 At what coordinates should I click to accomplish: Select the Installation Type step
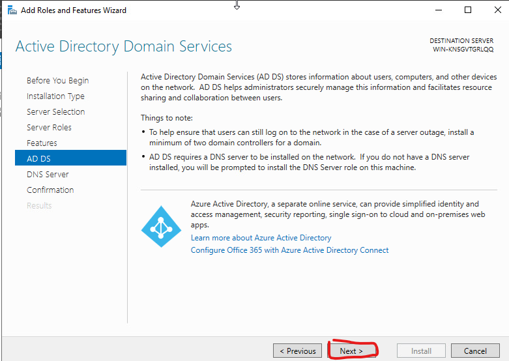(x=55, y=96)
